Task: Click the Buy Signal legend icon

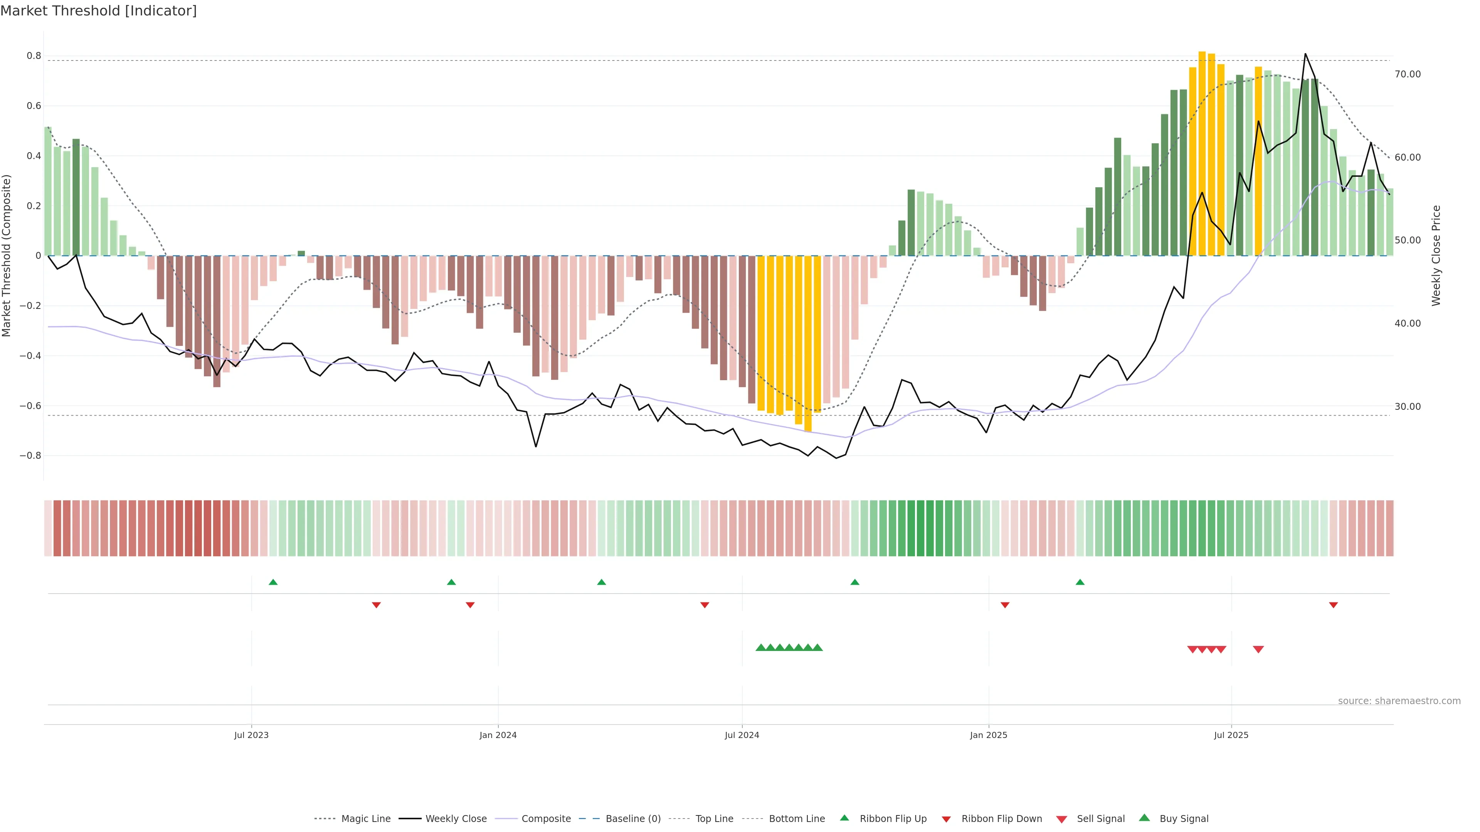Action: click(1144, 818)
